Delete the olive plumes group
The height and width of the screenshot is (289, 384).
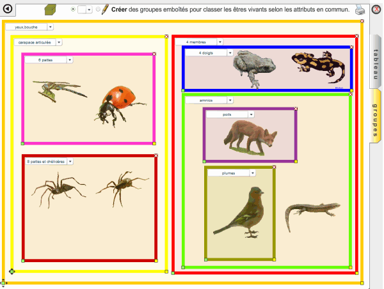[274, 167]
